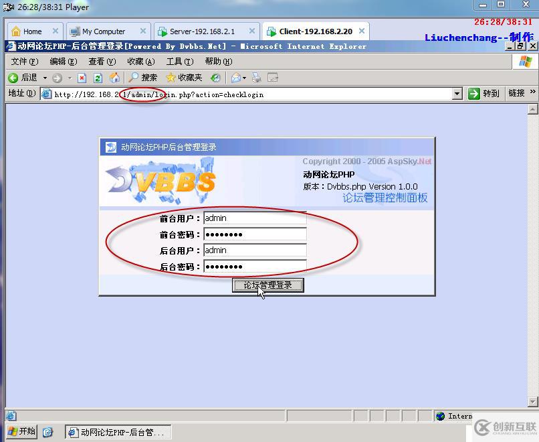The height and width of the screenshot is (442, 539).
Task: Open dropdown arrow next to Forward button
Action: coord(70,78)
